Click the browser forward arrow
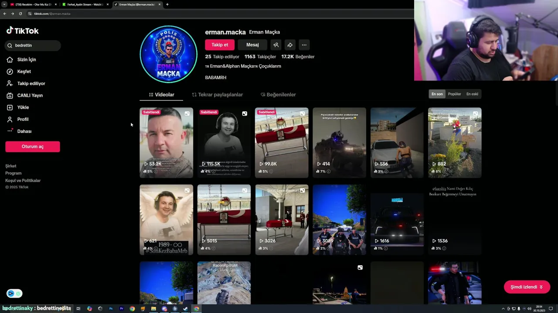558x313 pixels. (x=12, y=13)
